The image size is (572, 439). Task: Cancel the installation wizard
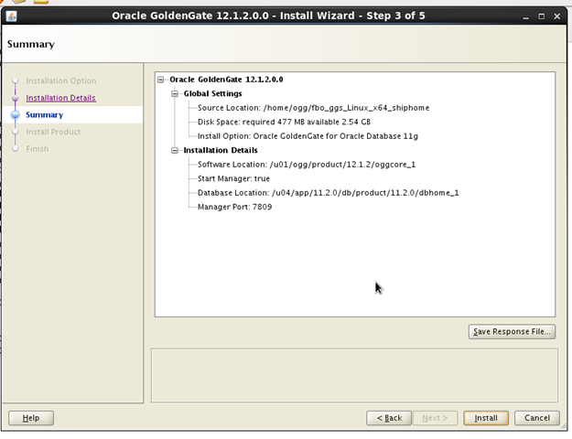537,418
